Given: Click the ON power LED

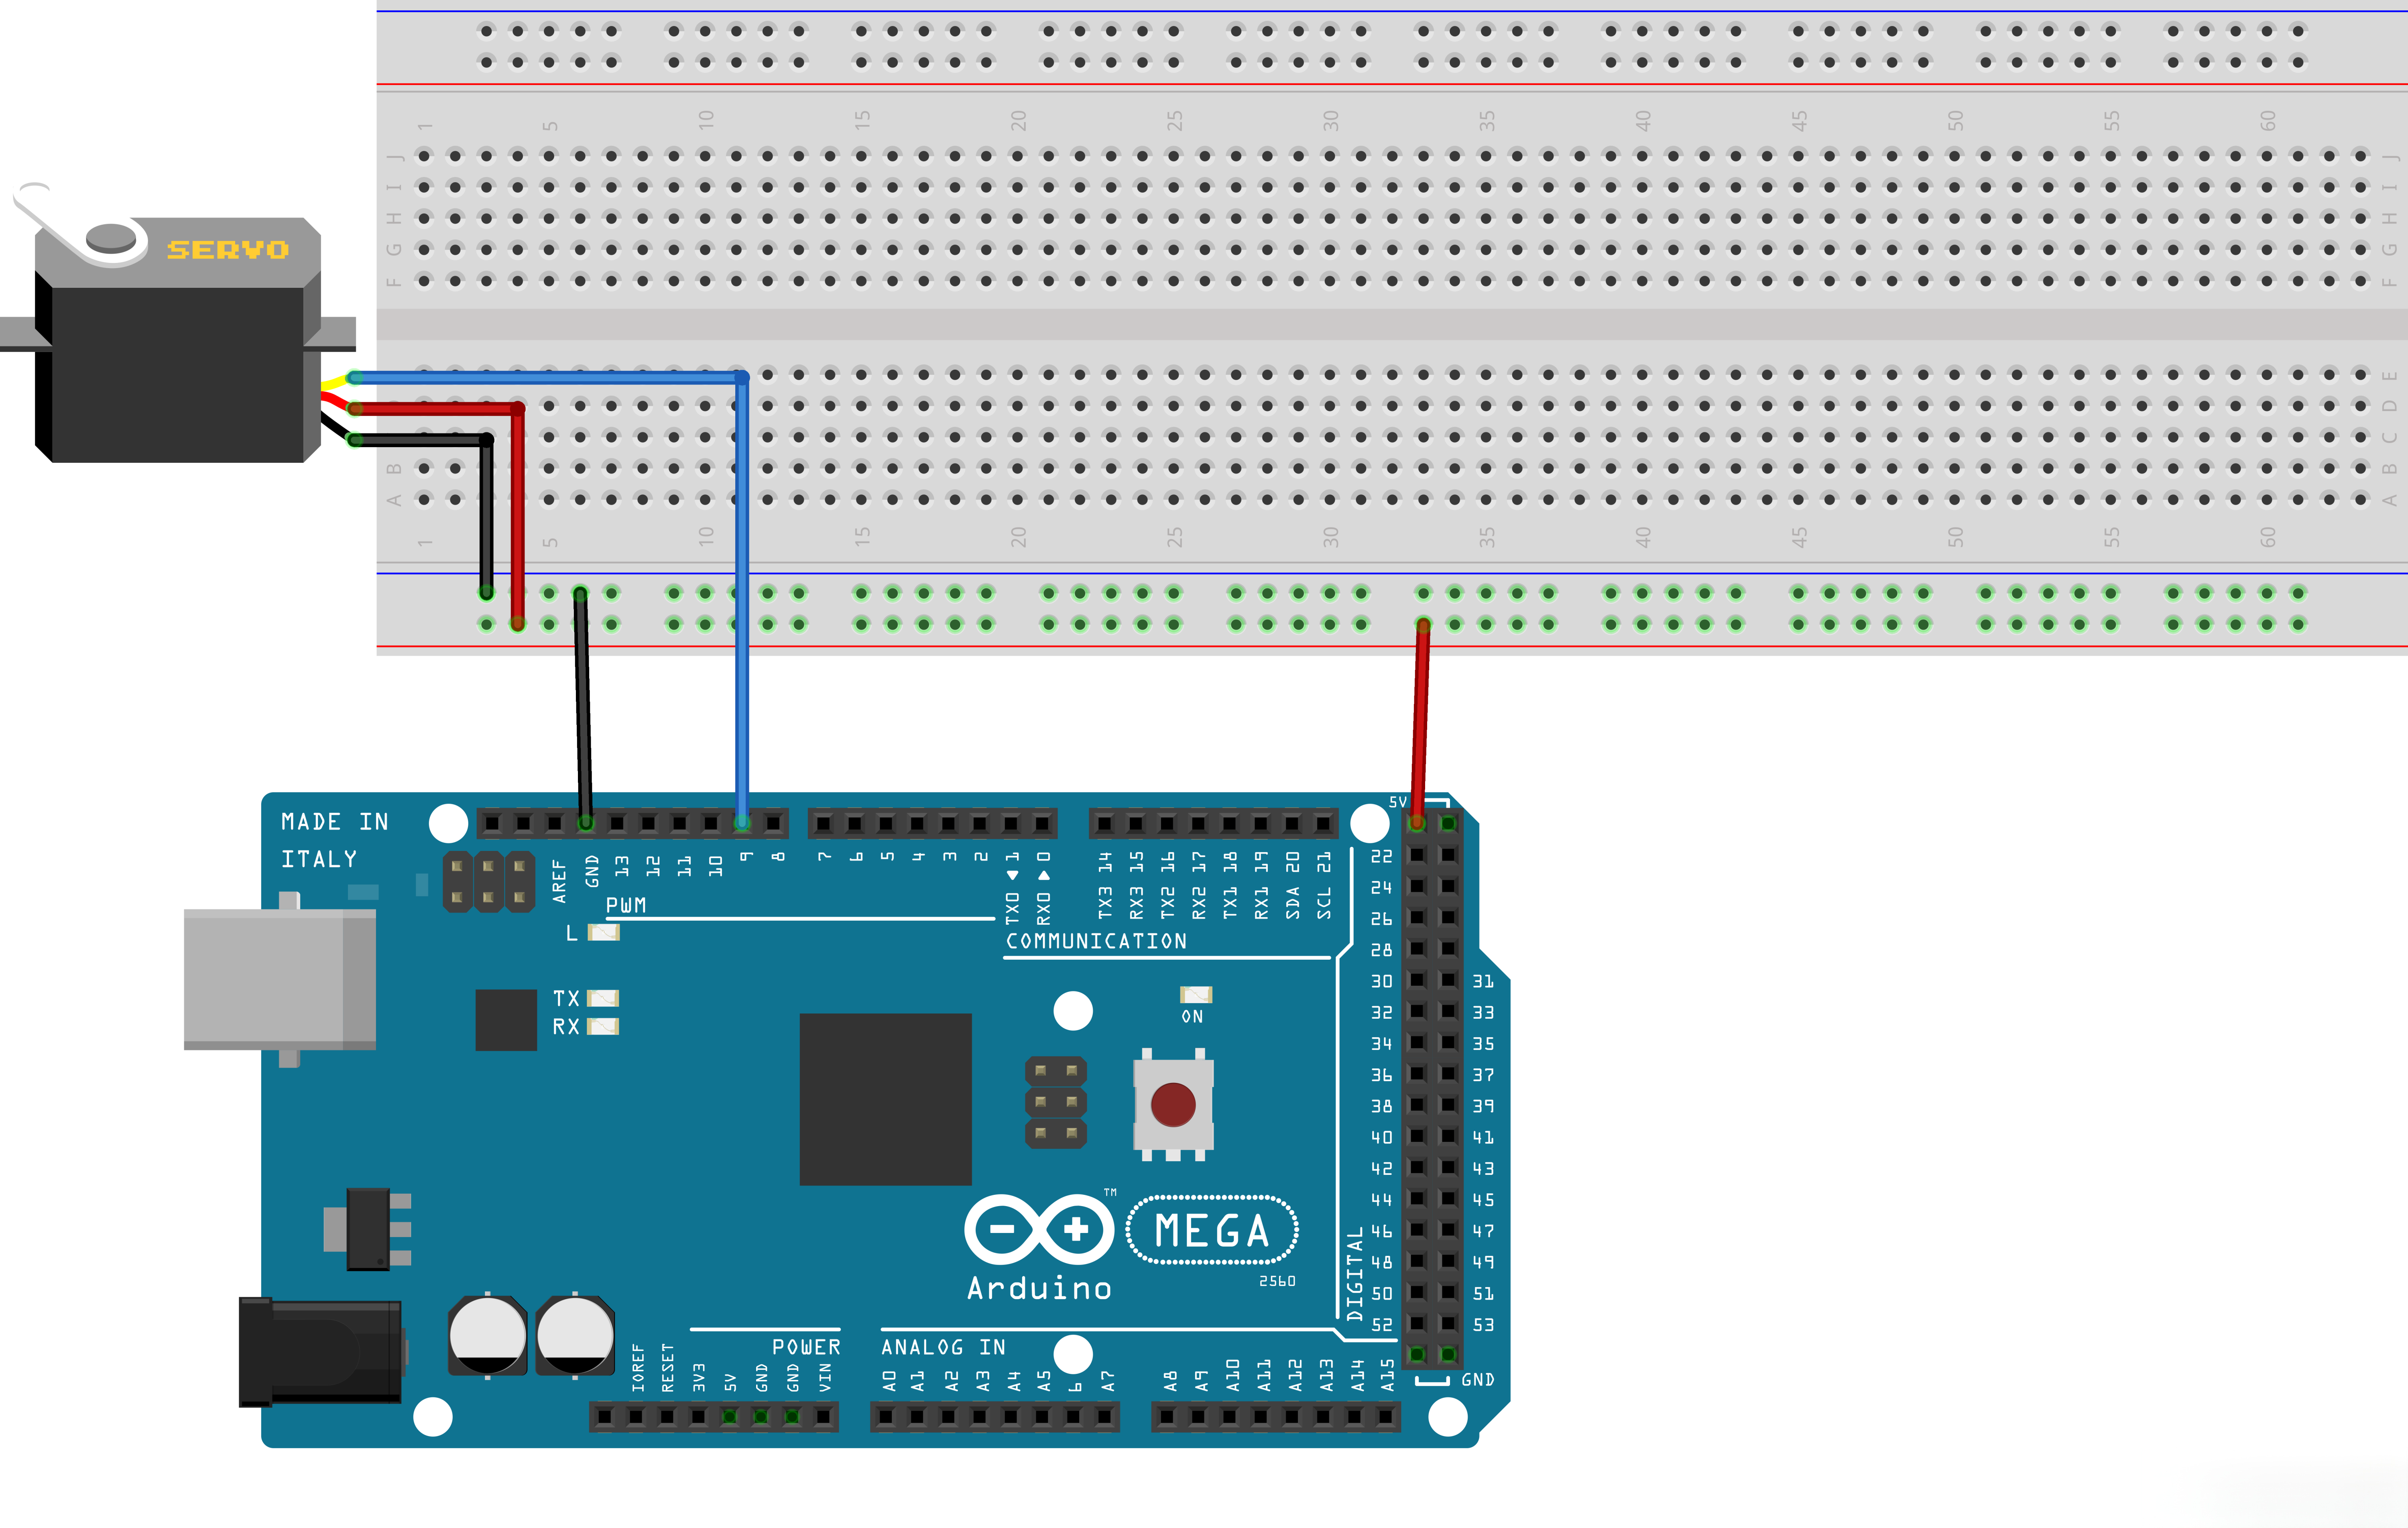Looking at the screenshot, I should [1196, 994].
